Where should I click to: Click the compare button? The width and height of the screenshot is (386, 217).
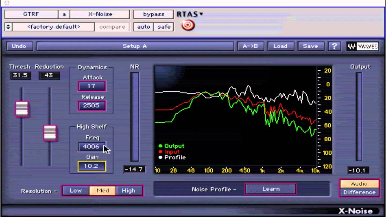[112, 27]
